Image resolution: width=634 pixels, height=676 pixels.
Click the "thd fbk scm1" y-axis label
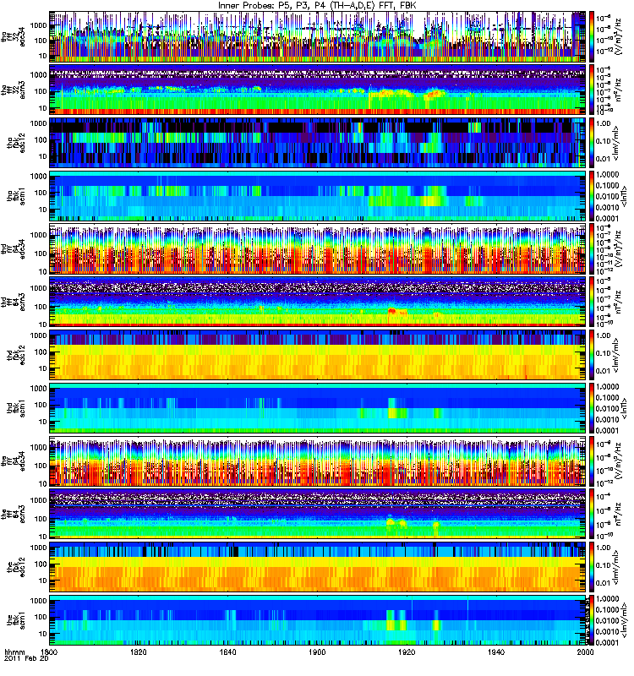coord(16,408)
